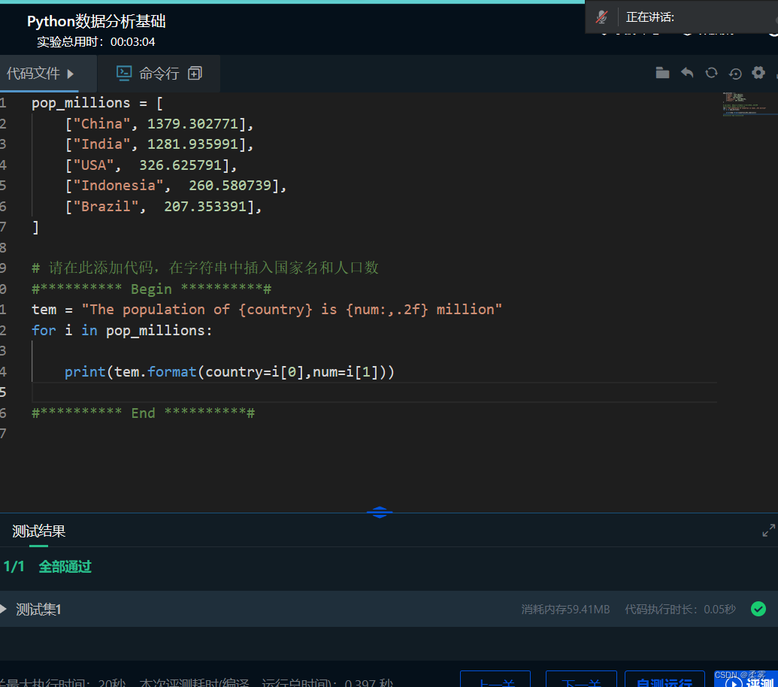Screen dimensions: 778x687
Task: Click the code minimap thumbnail
Action: pos(749,104)
